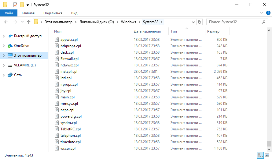Select the joy.cpl file icon
The width and height of the screenshot is (272, 159).
(57, 90)
